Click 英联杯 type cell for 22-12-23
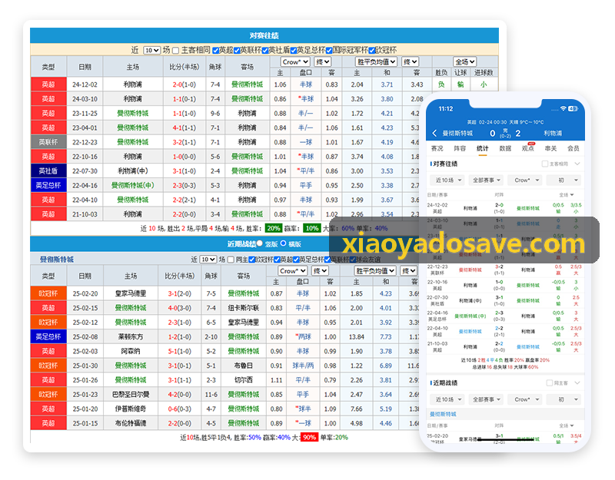The image size is (615, 480). coord(48,142)
